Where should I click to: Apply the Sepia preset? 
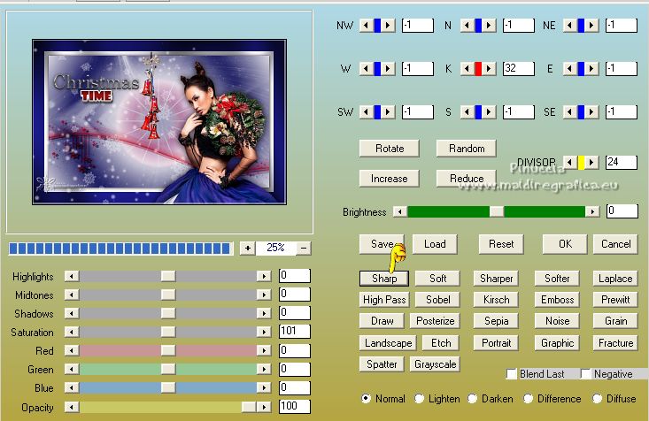click(x=497, y=321)
